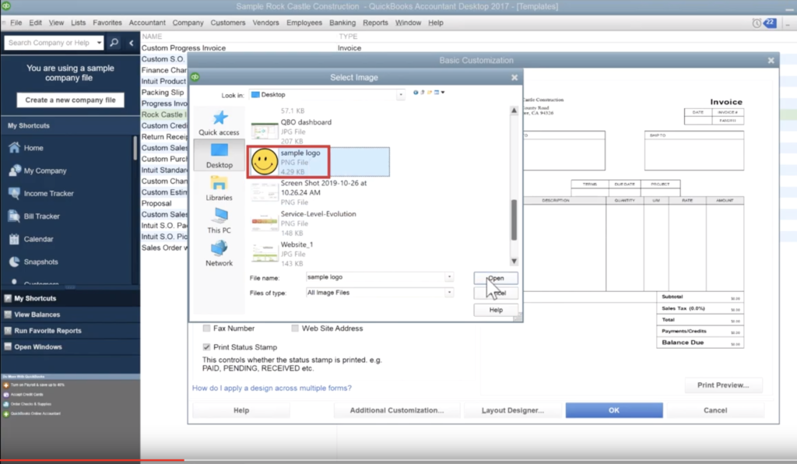Expand the Files of type dropdown
This screenshot has height=464, width=797.
pyautogui.click(x=449, y=293)
